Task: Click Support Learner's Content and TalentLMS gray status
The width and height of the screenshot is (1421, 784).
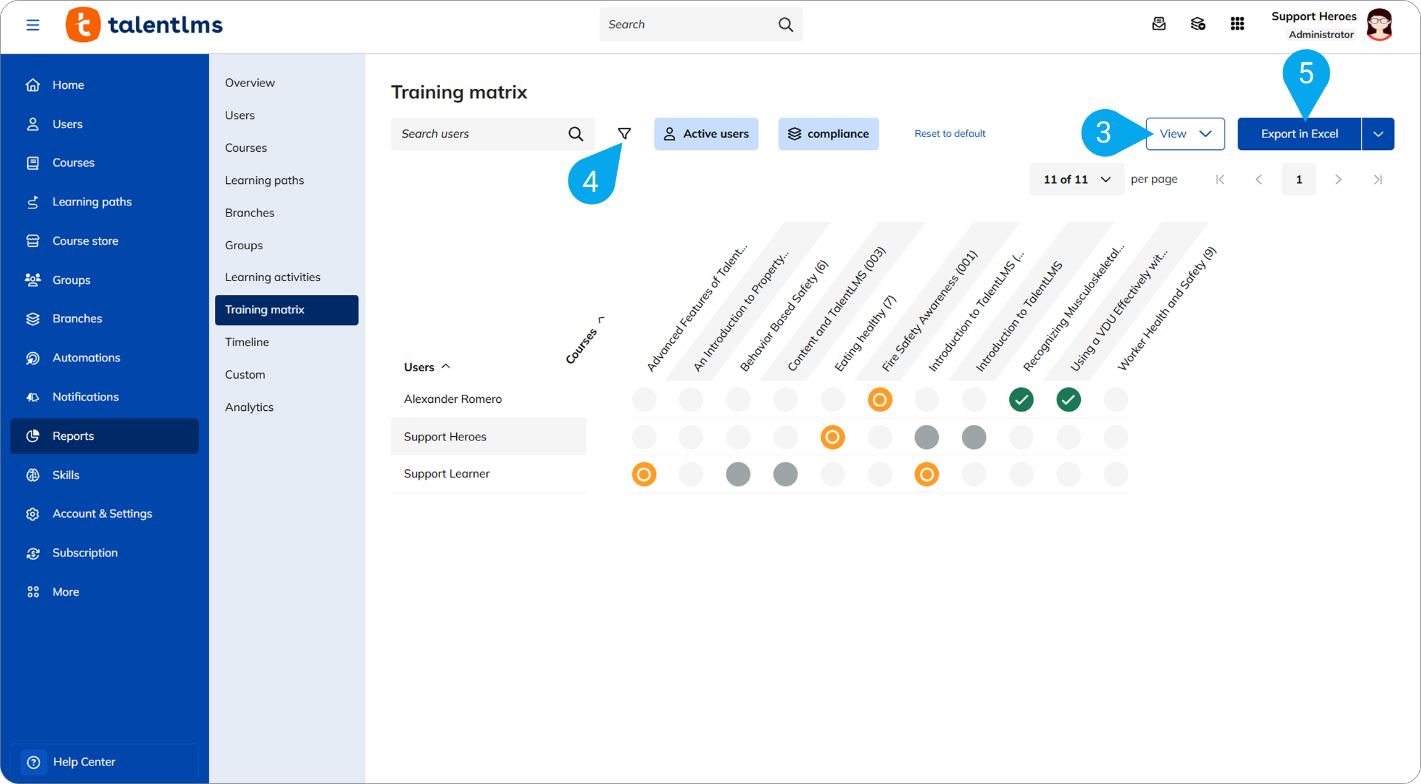Action: (x=785, y=474)
